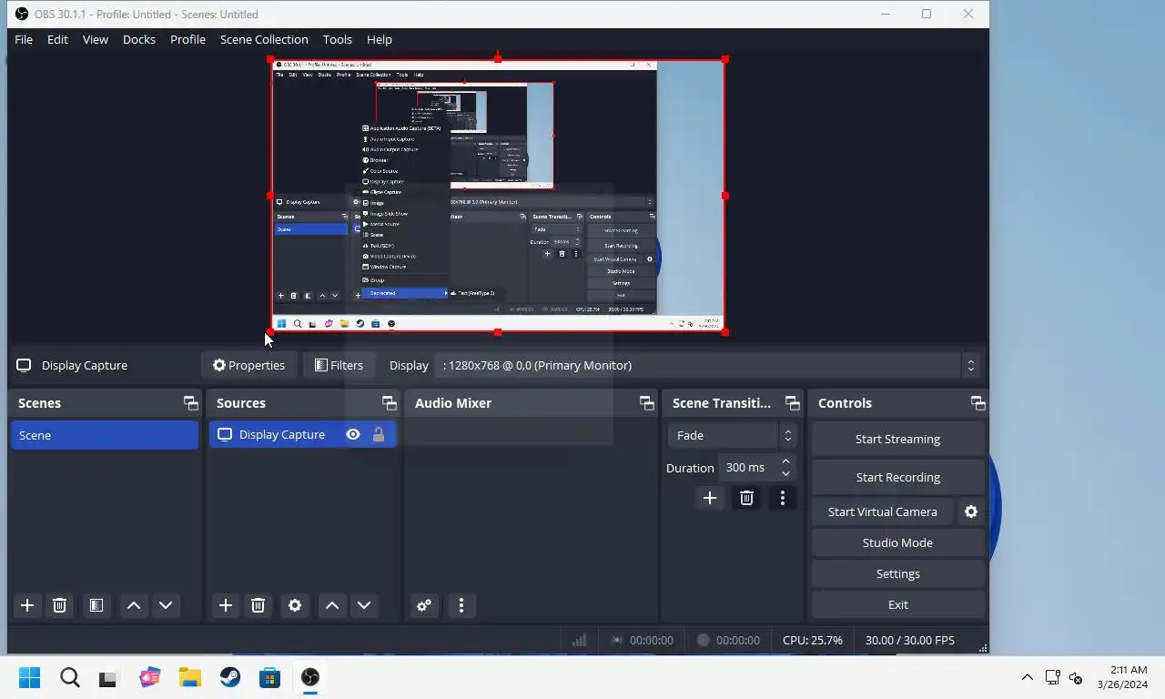
Task: Open scene filters icon in Scenes panel
Action: click(x=96, y=605)
